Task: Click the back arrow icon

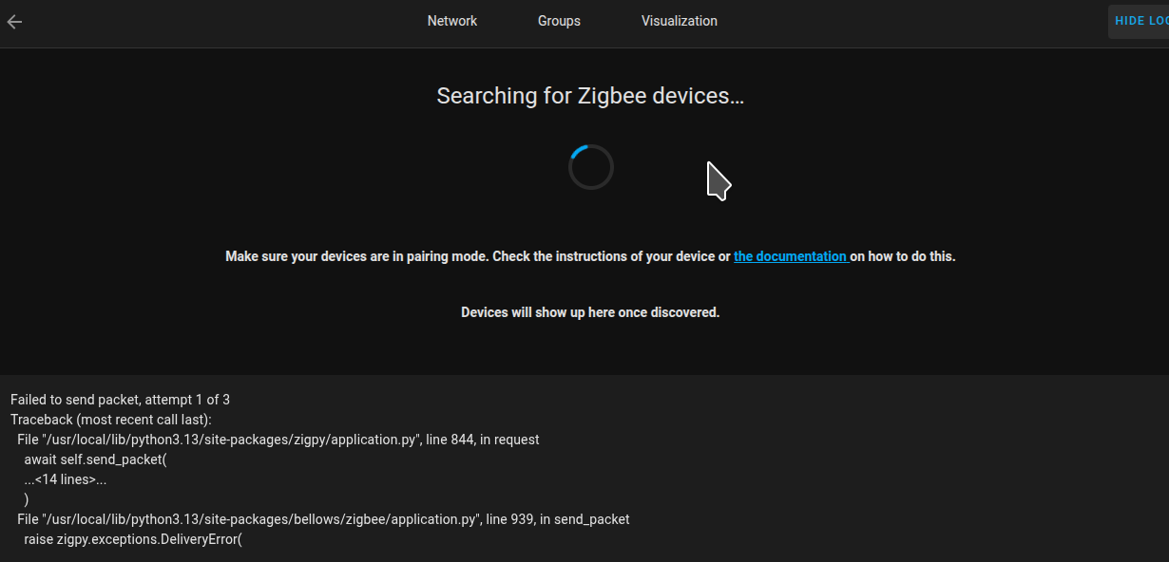Action: [14, 22]
